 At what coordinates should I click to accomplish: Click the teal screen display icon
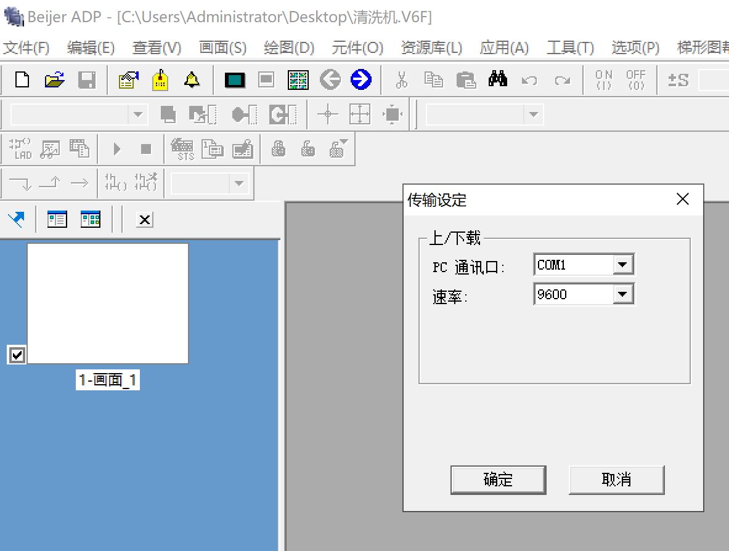tap(235, 79)
